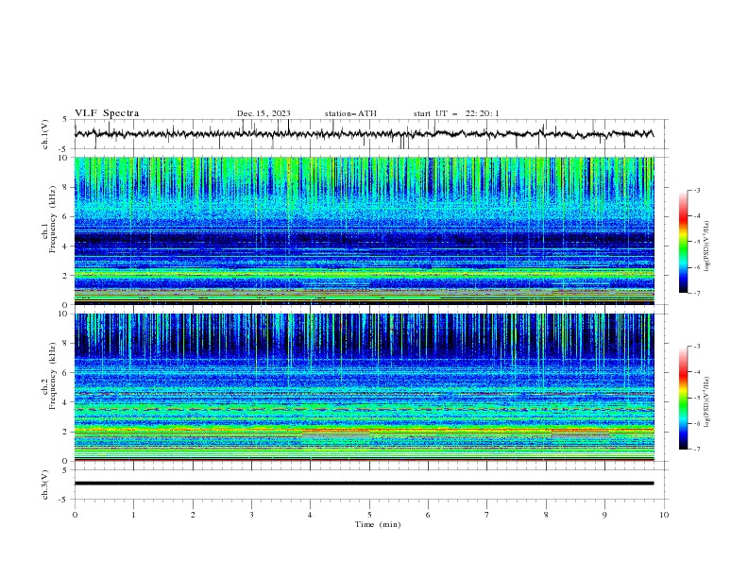Click the ch.2 spectrogram color scale bar
The width and height of the screenshot is (748, 578).
[x=683, y=398]
